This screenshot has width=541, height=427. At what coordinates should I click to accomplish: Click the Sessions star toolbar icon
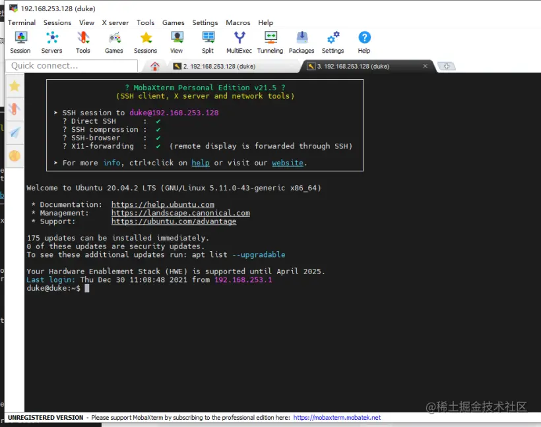pos(146,42)
